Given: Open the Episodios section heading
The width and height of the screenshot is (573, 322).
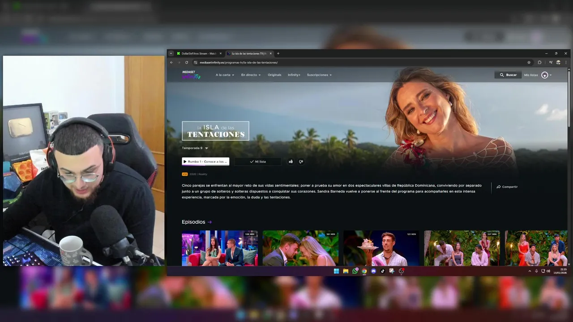Looking at the screenshot, I should click(193, 222).
